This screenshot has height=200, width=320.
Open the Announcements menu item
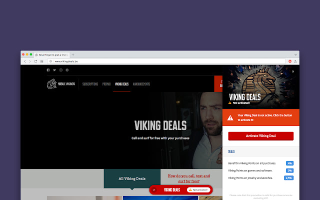(141, 84)
